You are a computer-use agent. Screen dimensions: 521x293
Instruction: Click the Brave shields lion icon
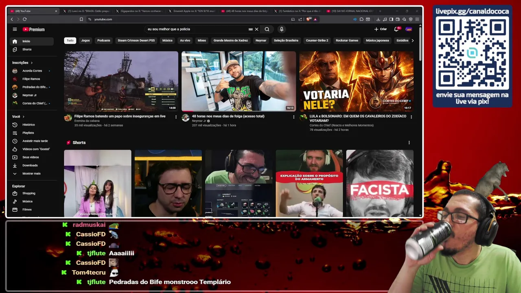309,19
